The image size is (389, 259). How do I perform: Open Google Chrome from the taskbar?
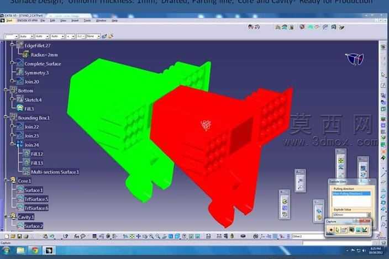click(35, 251)
